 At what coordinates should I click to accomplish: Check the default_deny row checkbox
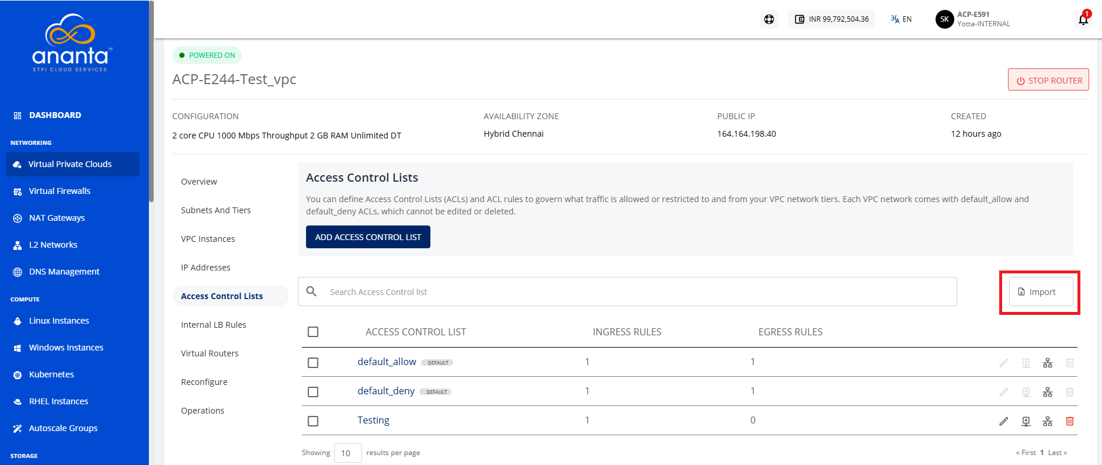click(313, 392)
